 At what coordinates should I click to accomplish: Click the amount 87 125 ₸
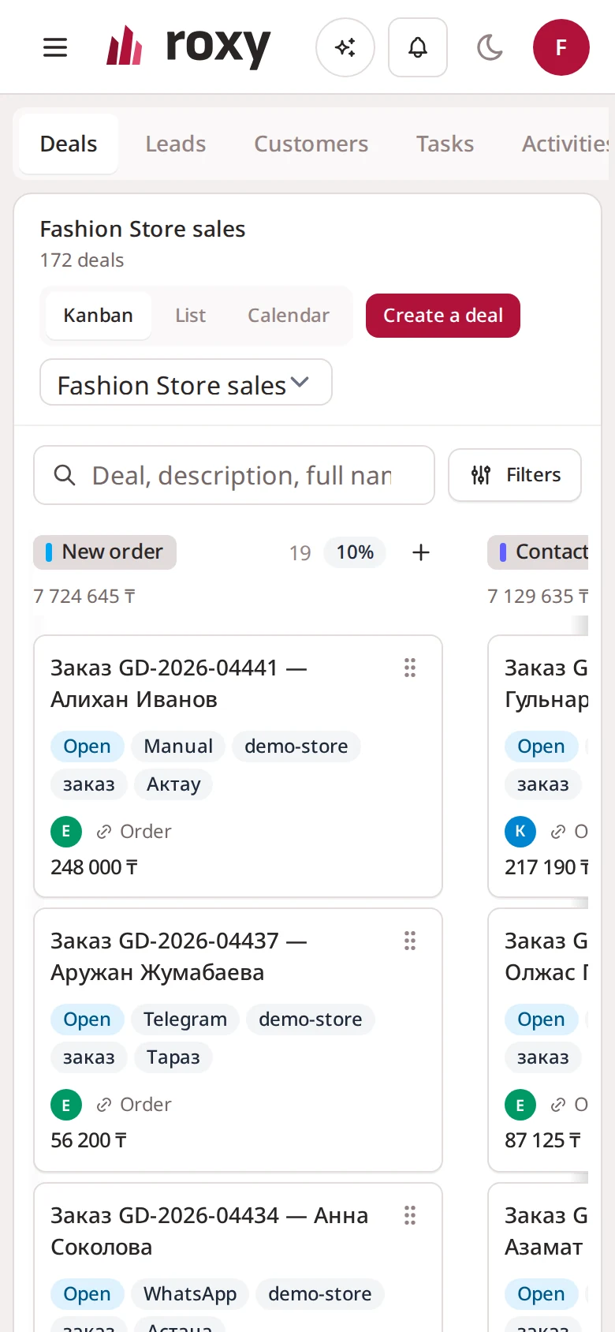543,1140
